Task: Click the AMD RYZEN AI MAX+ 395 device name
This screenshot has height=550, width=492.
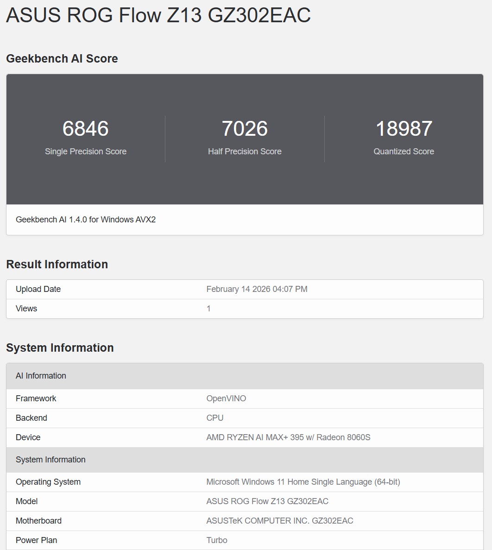Action: (288, 437)
